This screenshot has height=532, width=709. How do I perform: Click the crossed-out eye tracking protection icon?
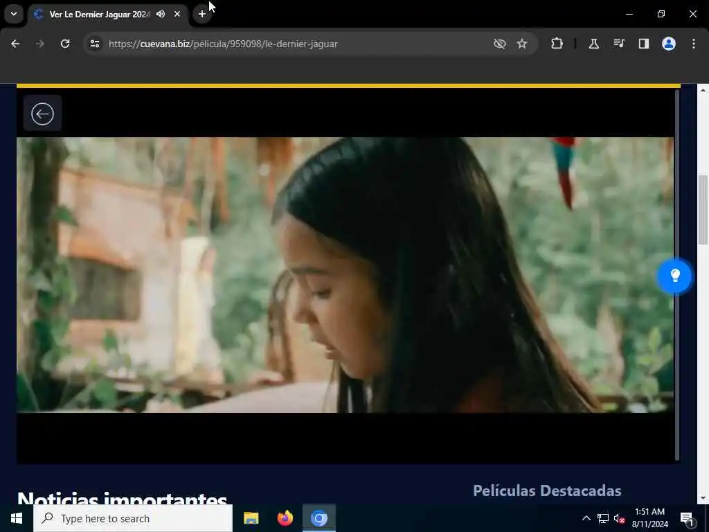tap(500, 44)
